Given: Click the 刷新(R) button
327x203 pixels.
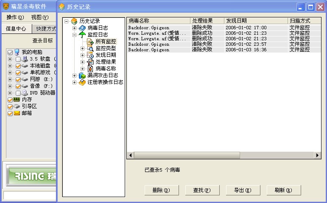Looking at the screenshot, I should click(x=283, y=190).
